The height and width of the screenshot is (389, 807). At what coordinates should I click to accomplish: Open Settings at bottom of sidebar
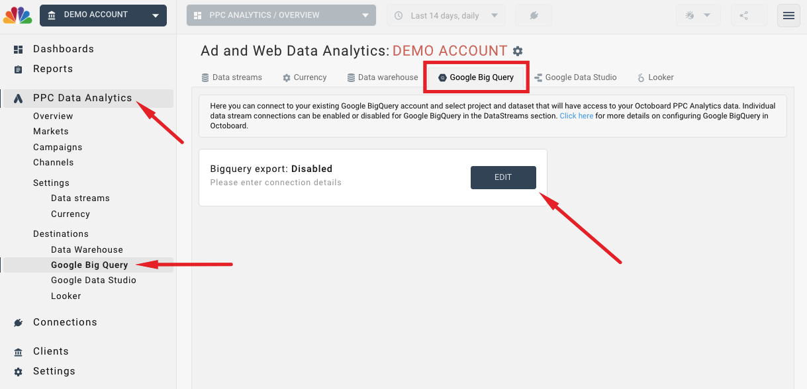pyautogui.click(x=54, y=371)
